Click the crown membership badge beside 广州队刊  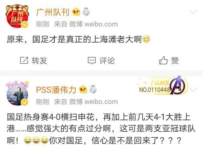76,12
